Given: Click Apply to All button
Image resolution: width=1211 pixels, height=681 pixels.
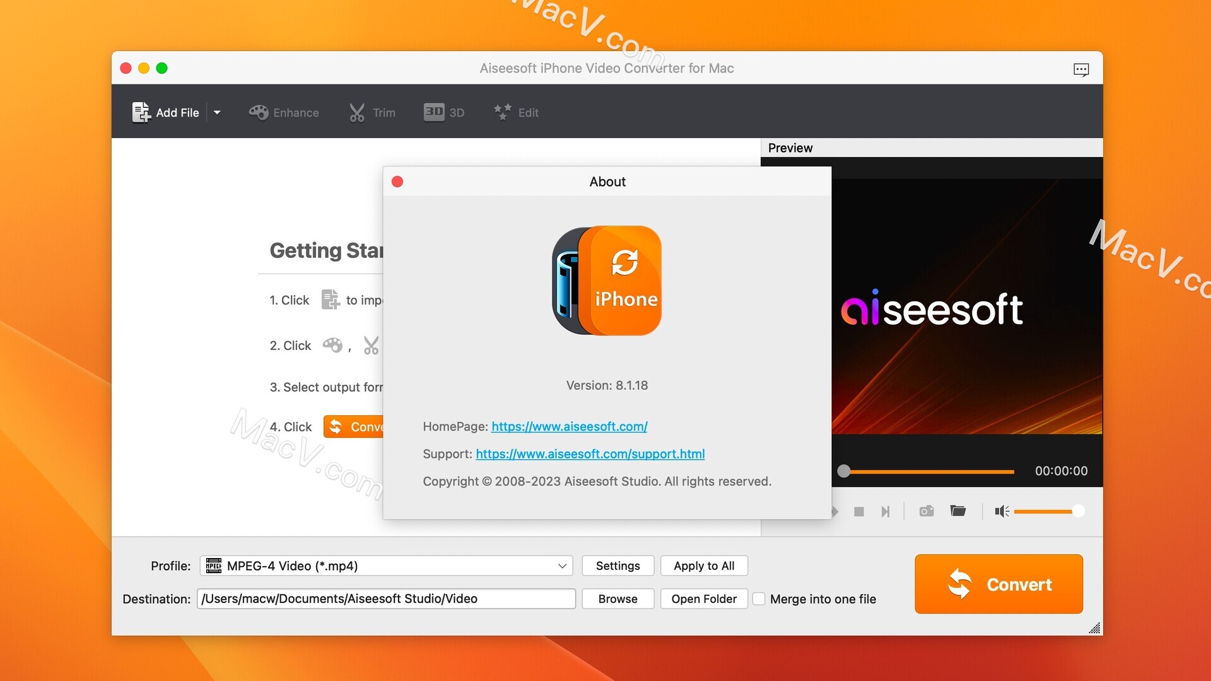Looking at the screenshot, I should click(x=703, y=564).
